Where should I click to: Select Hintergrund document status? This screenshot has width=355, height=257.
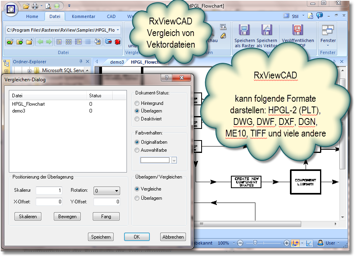coord(137,103)
